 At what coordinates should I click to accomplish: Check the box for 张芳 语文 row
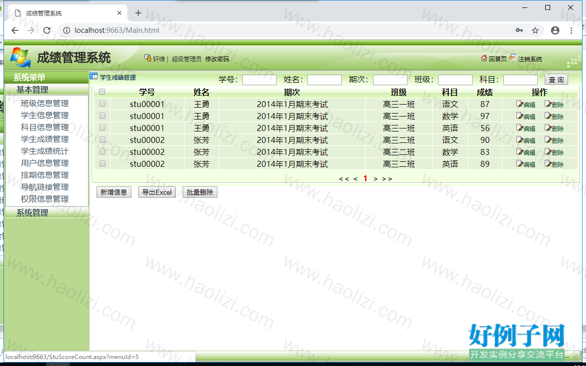[102, 139]
